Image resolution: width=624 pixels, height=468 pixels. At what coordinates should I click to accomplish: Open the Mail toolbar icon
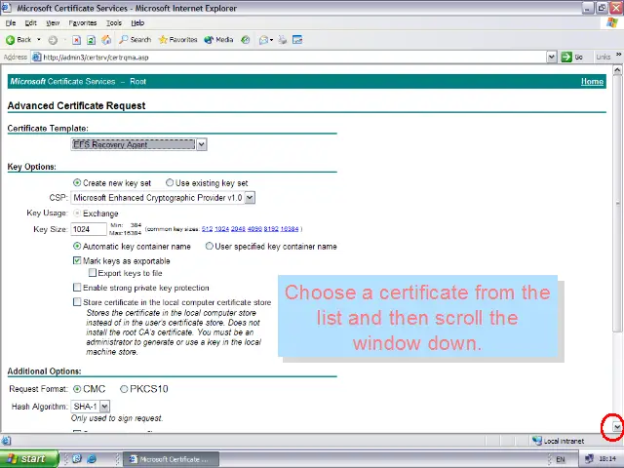(263, 40)
